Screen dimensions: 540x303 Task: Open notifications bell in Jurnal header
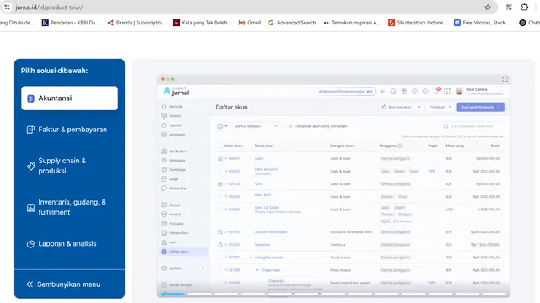(x=437, y=92)
